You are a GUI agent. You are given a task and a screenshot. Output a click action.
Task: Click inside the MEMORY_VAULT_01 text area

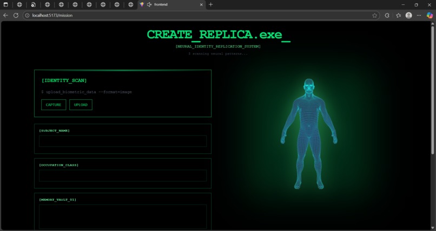pyautogui.click(x=123, y=216)
